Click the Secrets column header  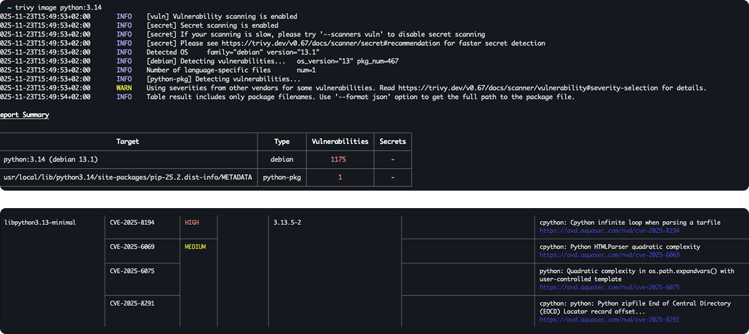click(393, 141)
